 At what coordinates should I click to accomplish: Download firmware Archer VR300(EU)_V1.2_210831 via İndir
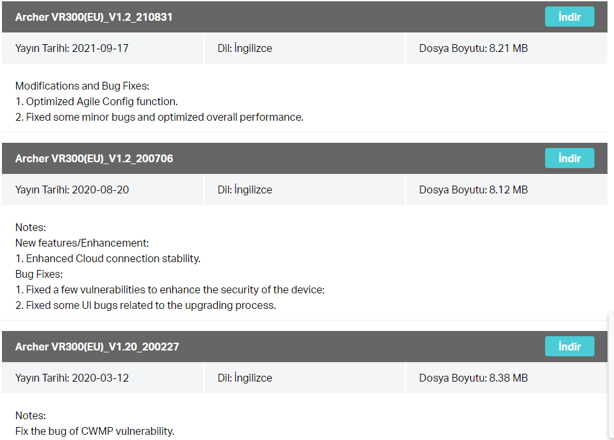(x=569, y=17)
